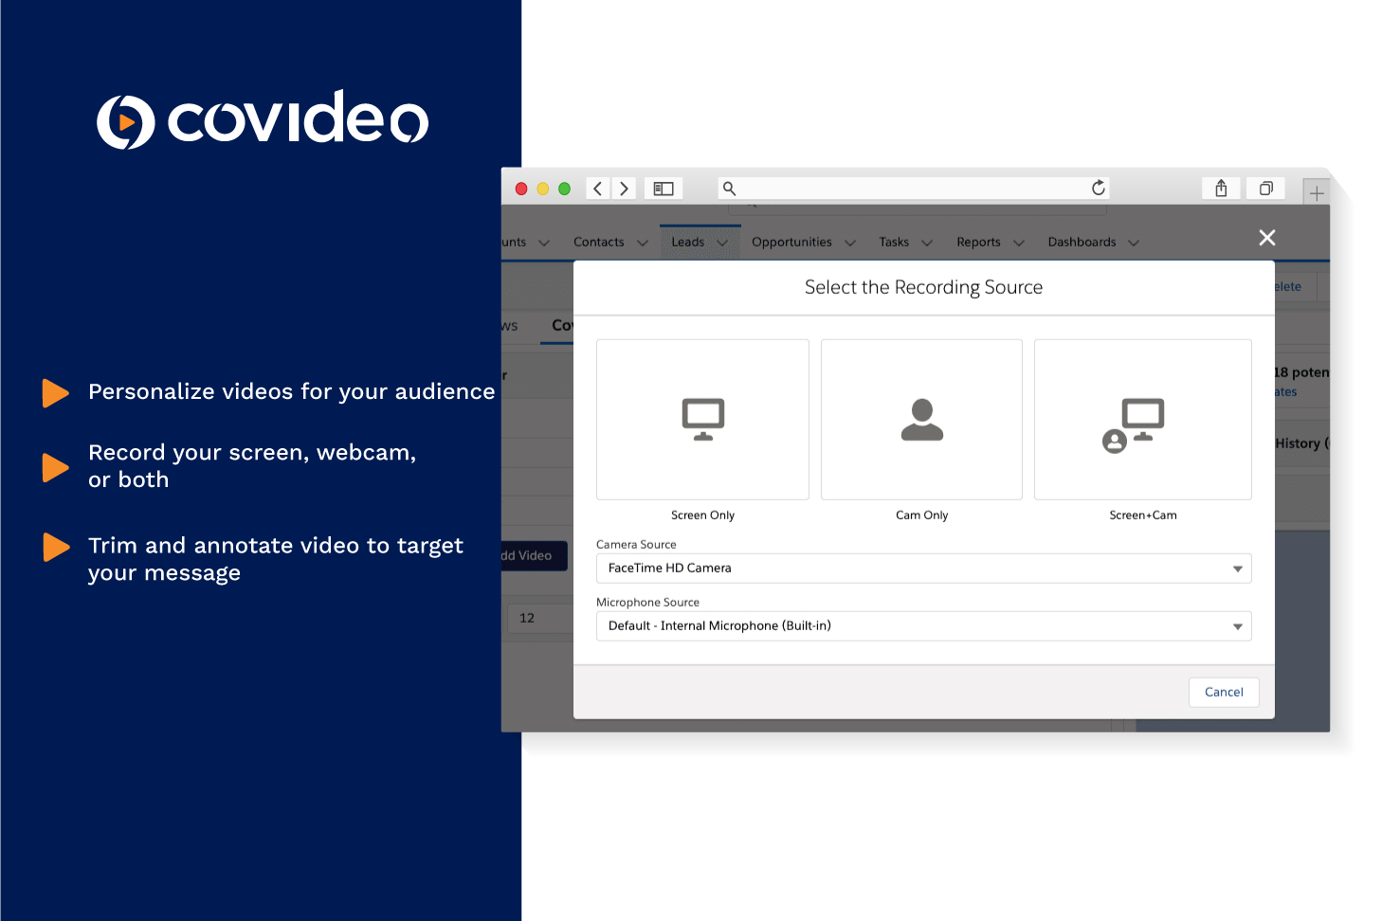Choose the Cam Only recording source
The height and width of the screenshot is (921, 1382).
coord(921,420)
